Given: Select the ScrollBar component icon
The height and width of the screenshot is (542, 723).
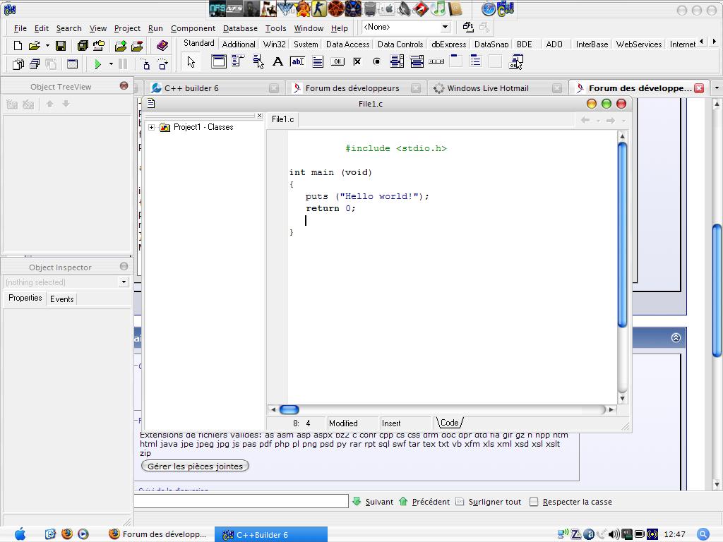Looking at the screenshot, I should [436, 61].
